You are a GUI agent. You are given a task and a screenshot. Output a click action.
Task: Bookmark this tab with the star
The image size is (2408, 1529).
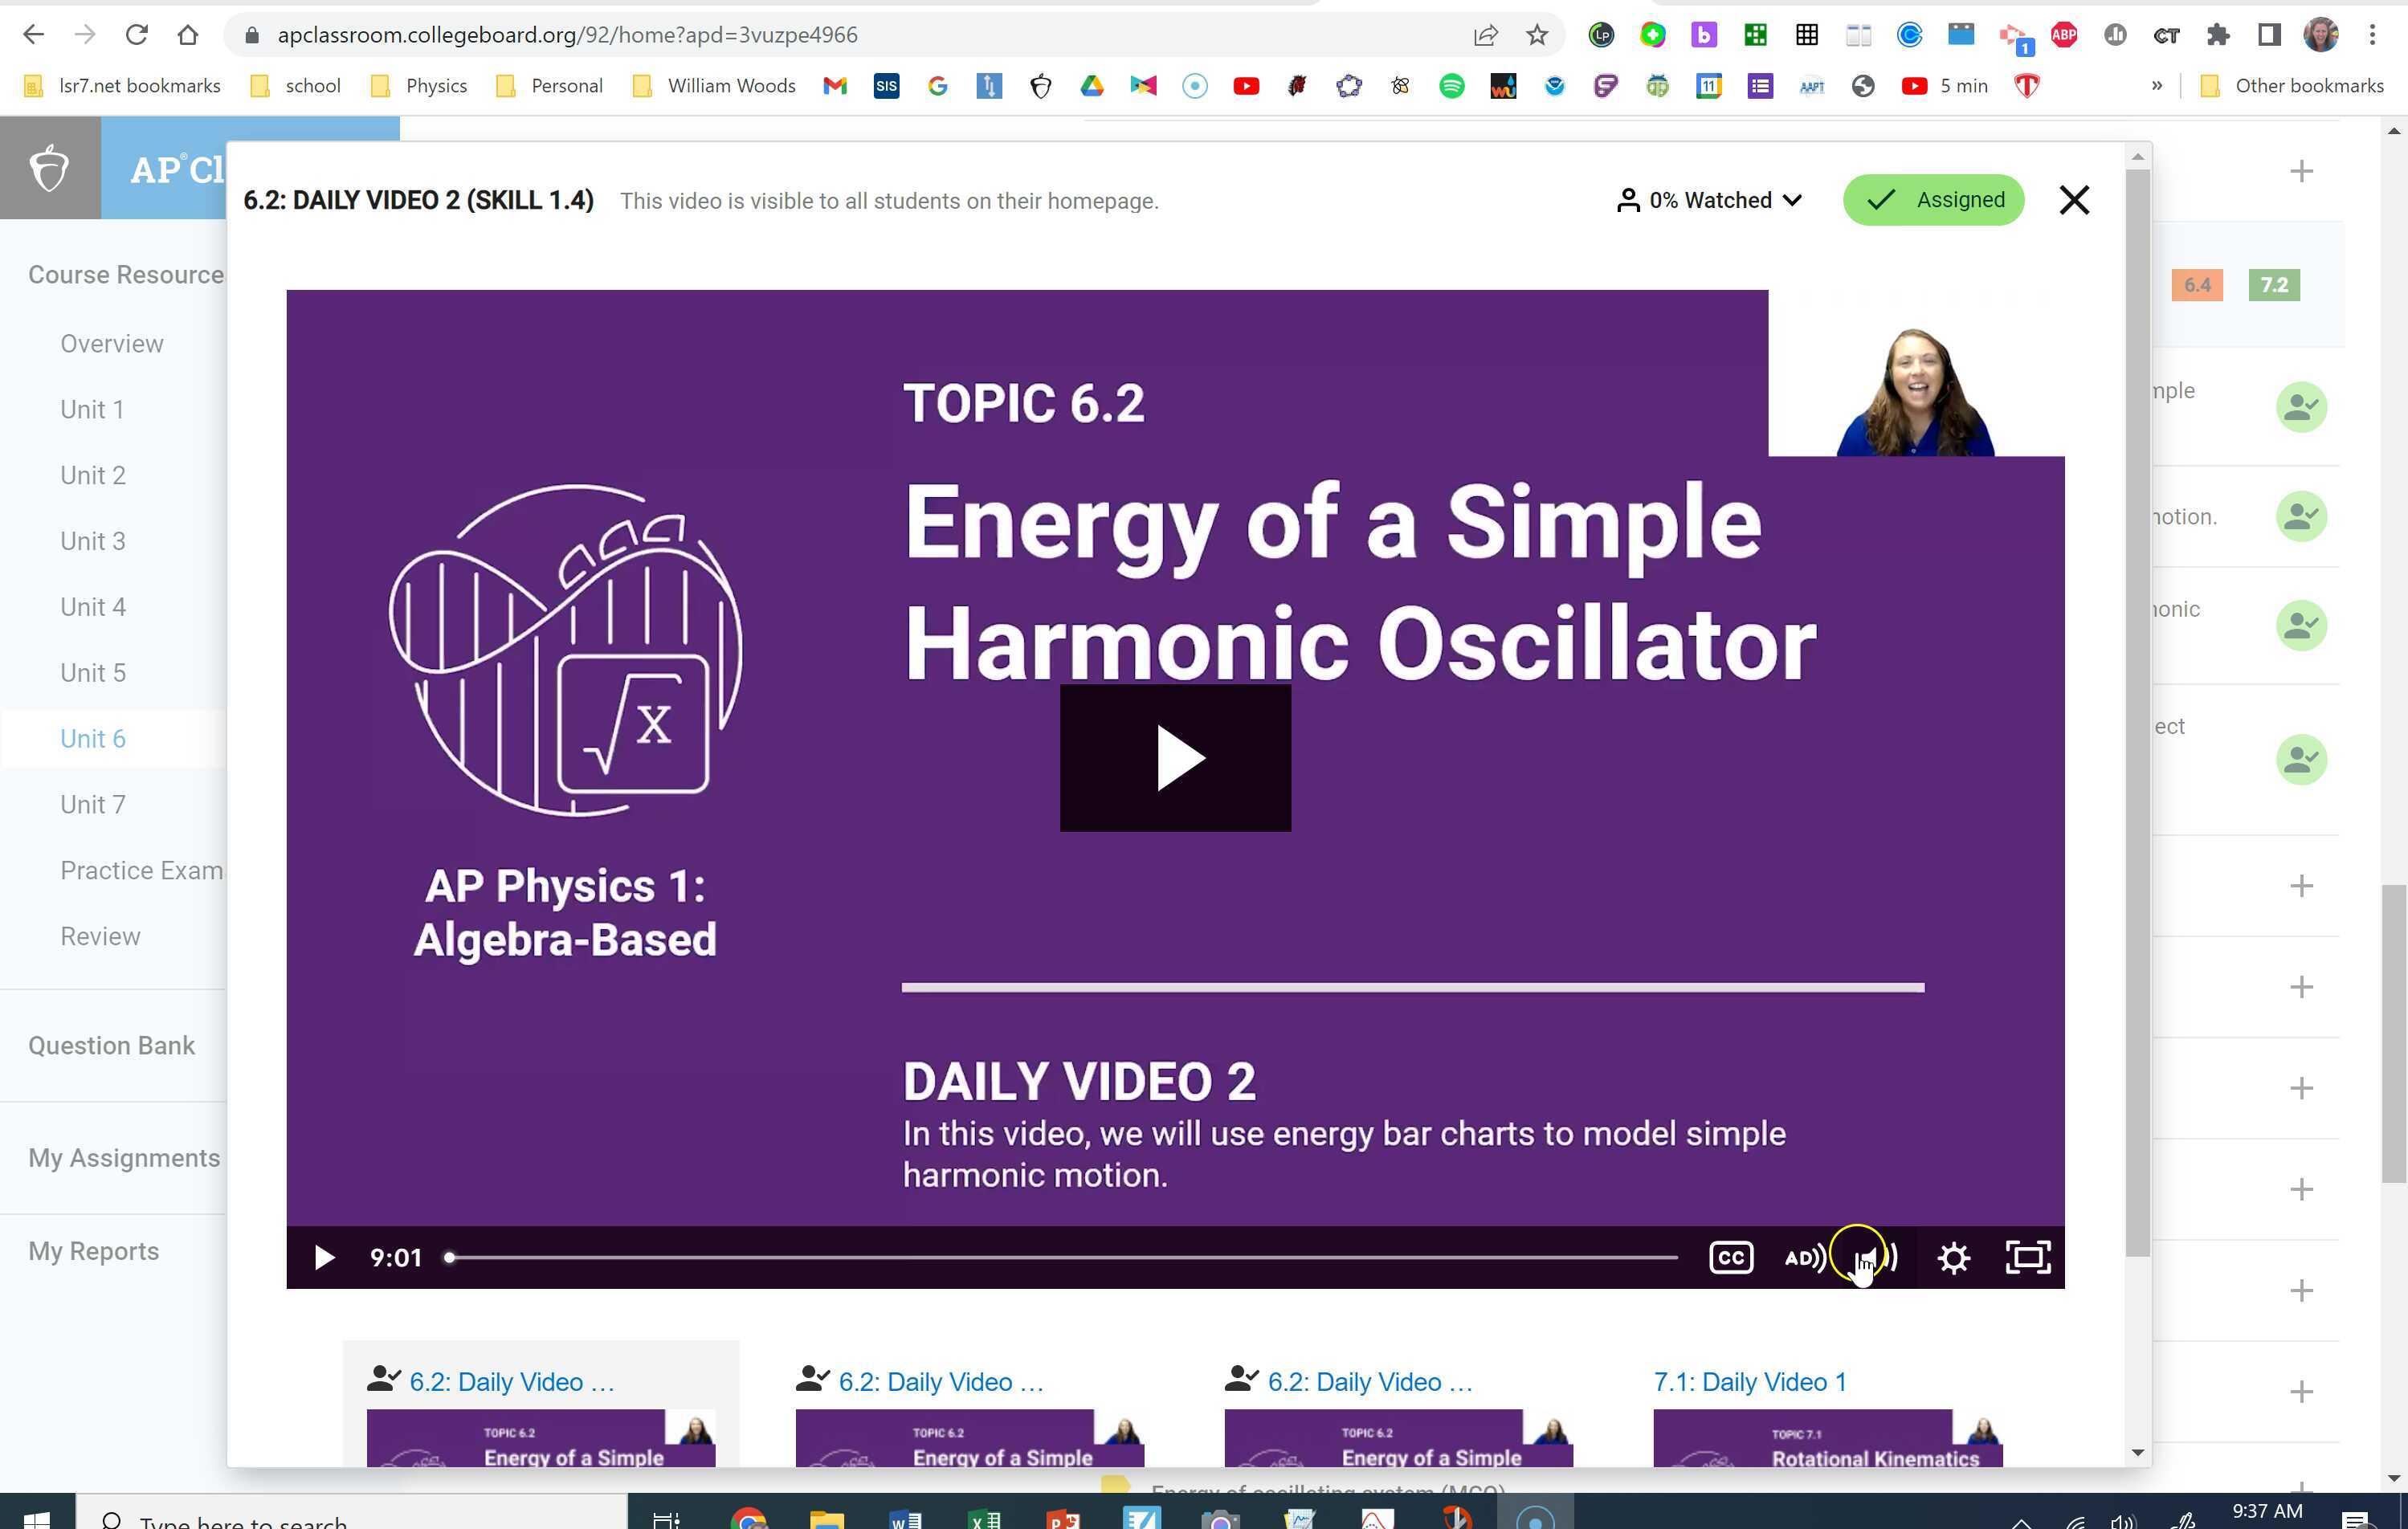click(x=1537, y=35)
